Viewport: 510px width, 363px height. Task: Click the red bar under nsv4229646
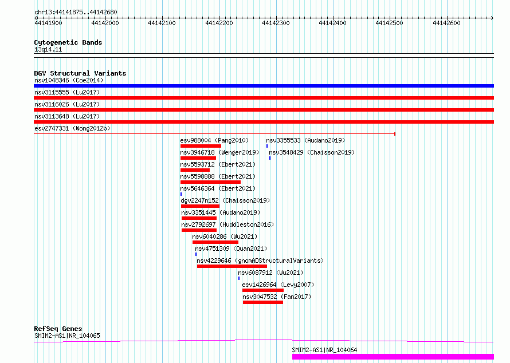232,266
